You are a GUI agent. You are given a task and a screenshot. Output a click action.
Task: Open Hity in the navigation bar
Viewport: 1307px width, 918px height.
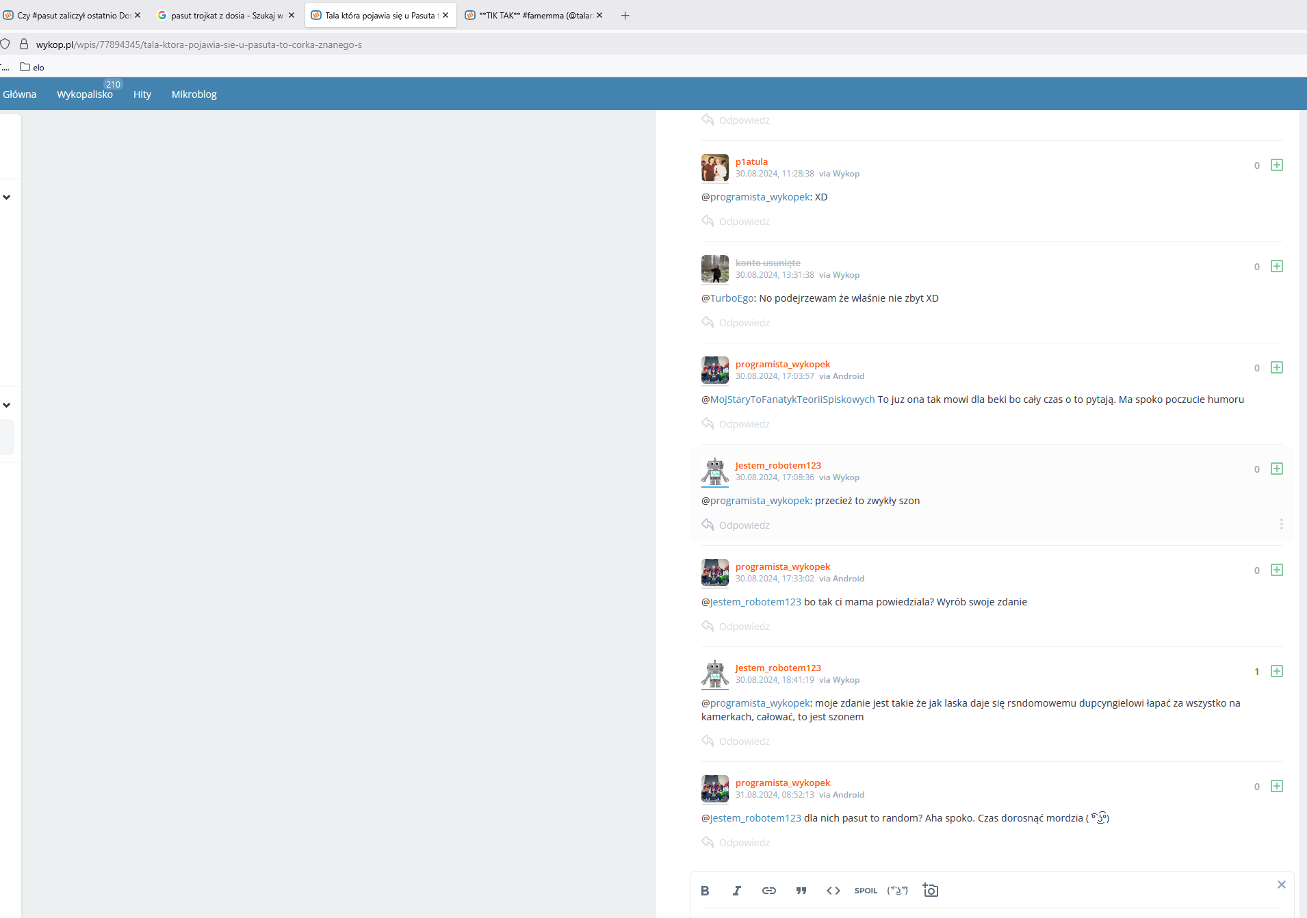click(142, 94)
